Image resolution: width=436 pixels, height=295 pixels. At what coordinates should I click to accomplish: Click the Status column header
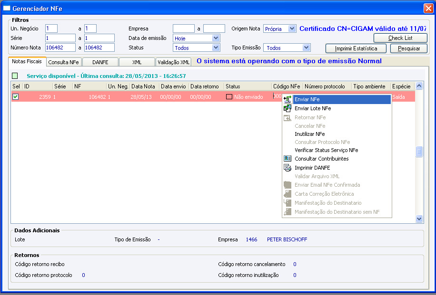[248, 86]
